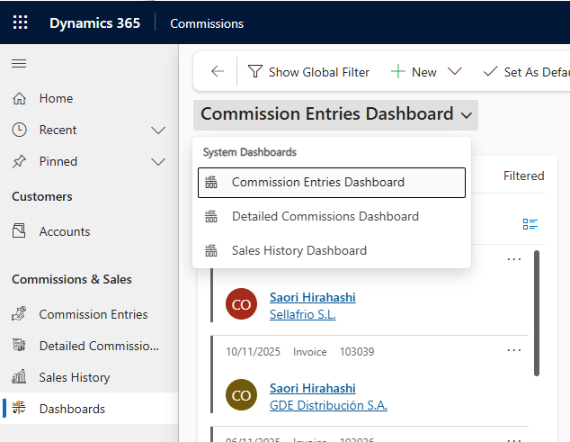Click invoice number 103039

pos(357,352)
